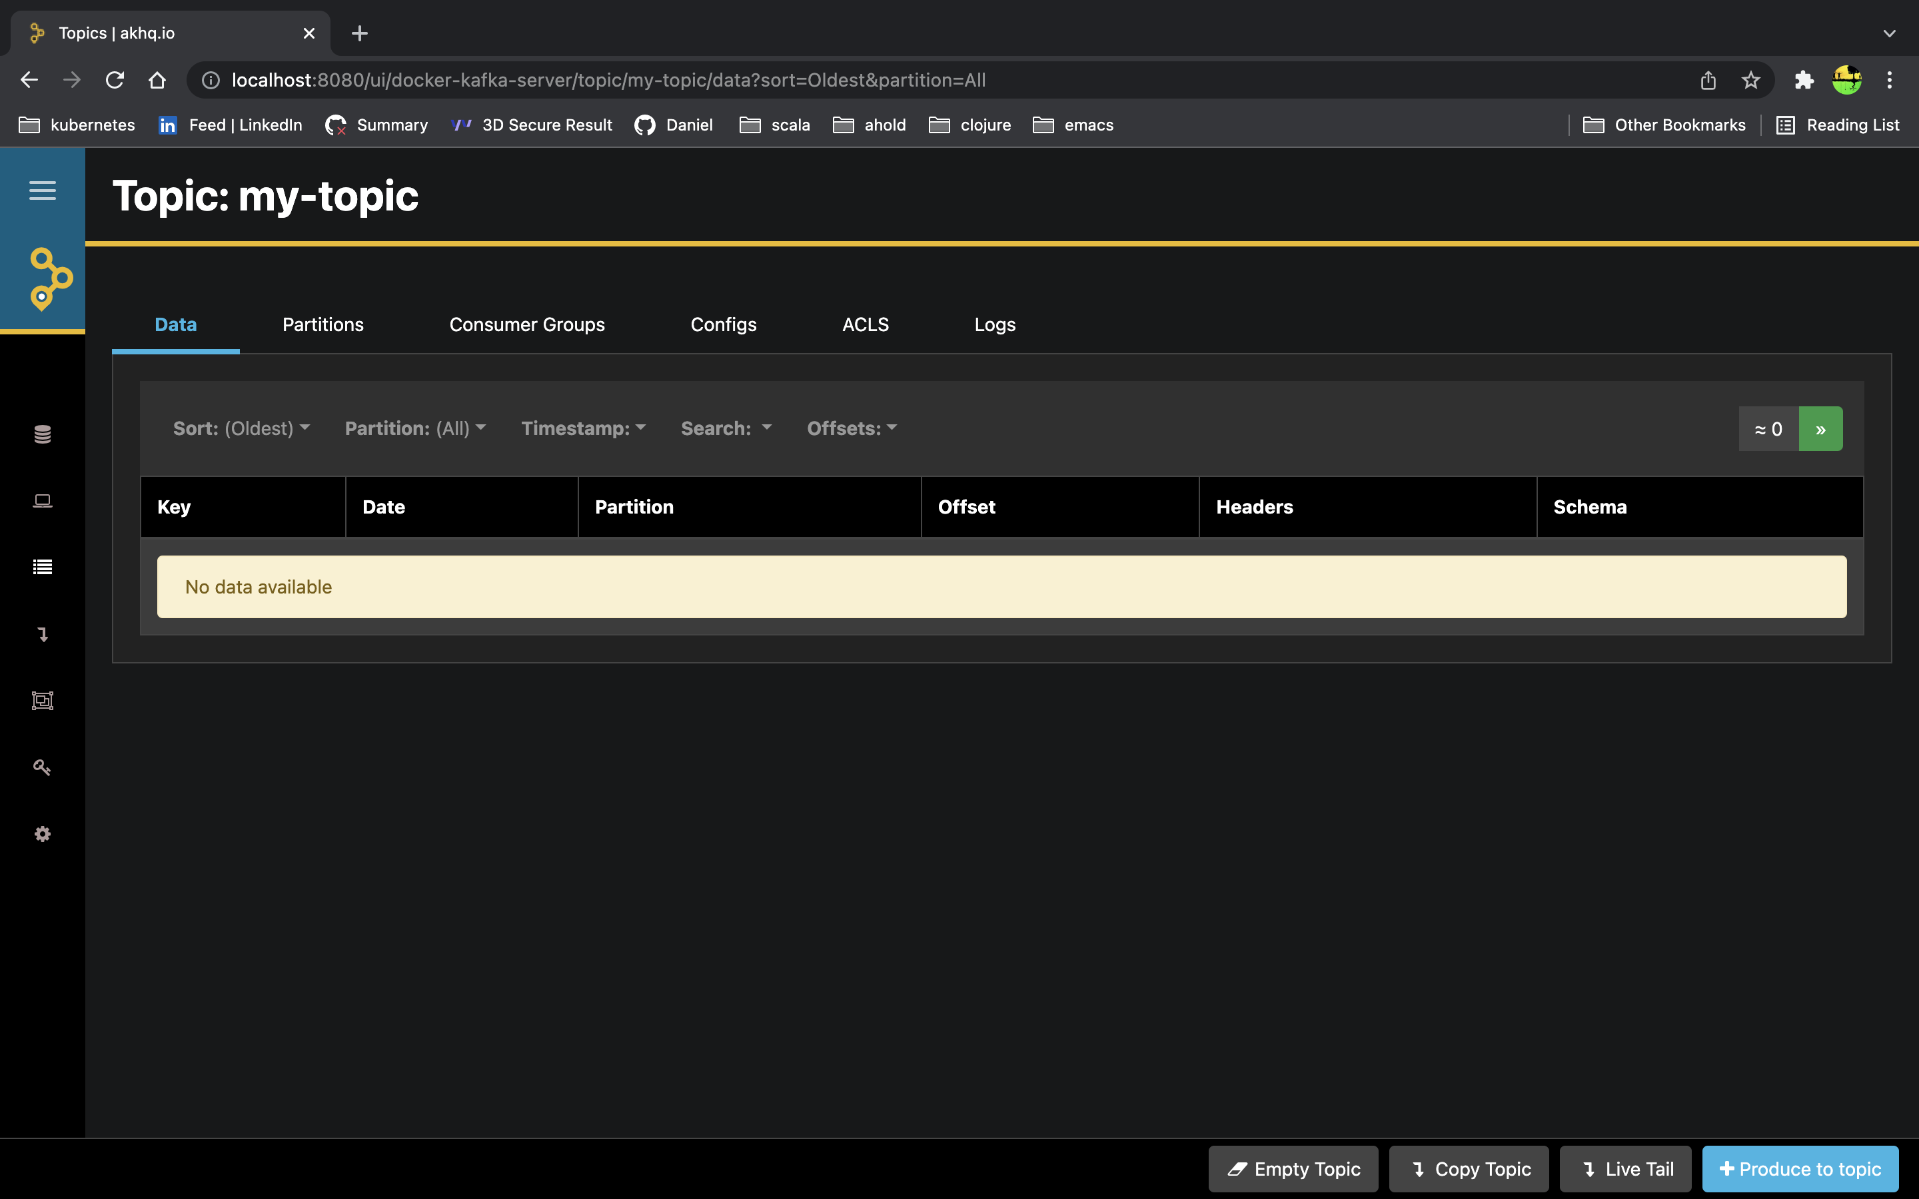Open the hamburger sidebar menu
Viewport: 1919px width, 1199px height.
(x=42, y=191)
